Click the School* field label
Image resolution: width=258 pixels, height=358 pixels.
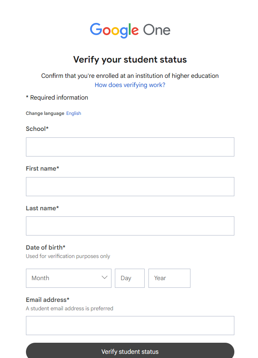coord(37,129)
